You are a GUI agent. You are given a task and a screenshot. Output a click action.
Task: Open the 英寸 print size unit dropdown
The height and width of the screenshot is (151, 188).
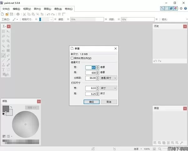[x=109, y=88]
